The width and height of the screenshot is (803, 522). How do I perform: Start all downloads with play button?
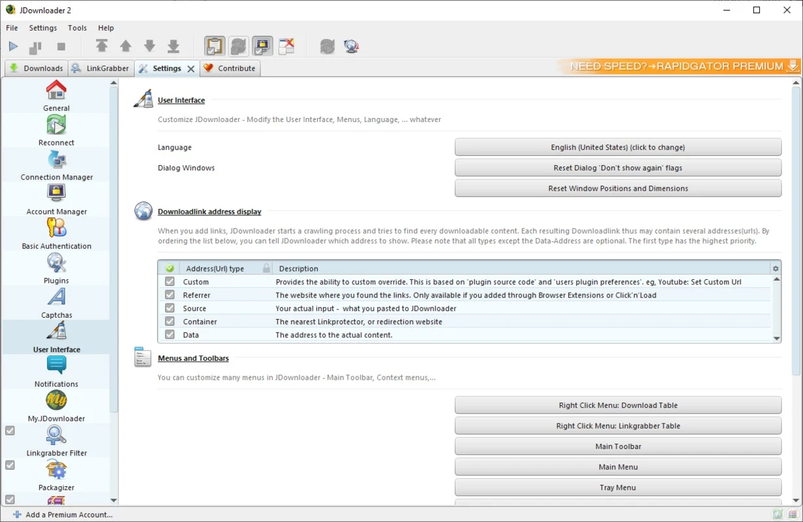(13, 46)
